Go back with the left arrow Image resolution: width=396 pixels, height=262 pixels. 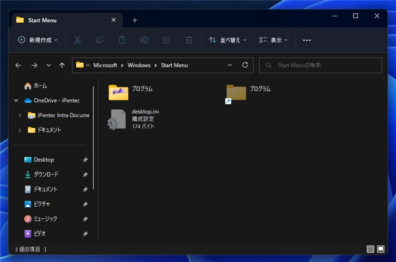point(18,66)
